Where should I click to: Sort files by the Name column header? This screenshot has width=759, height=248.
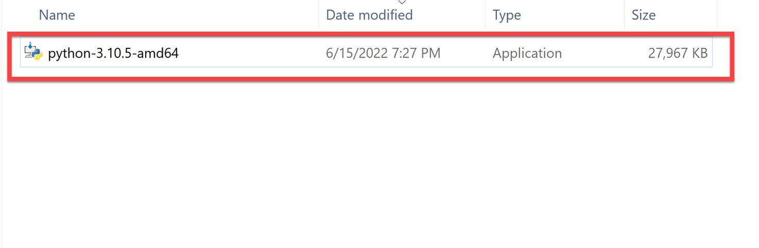tap(57, 15)
